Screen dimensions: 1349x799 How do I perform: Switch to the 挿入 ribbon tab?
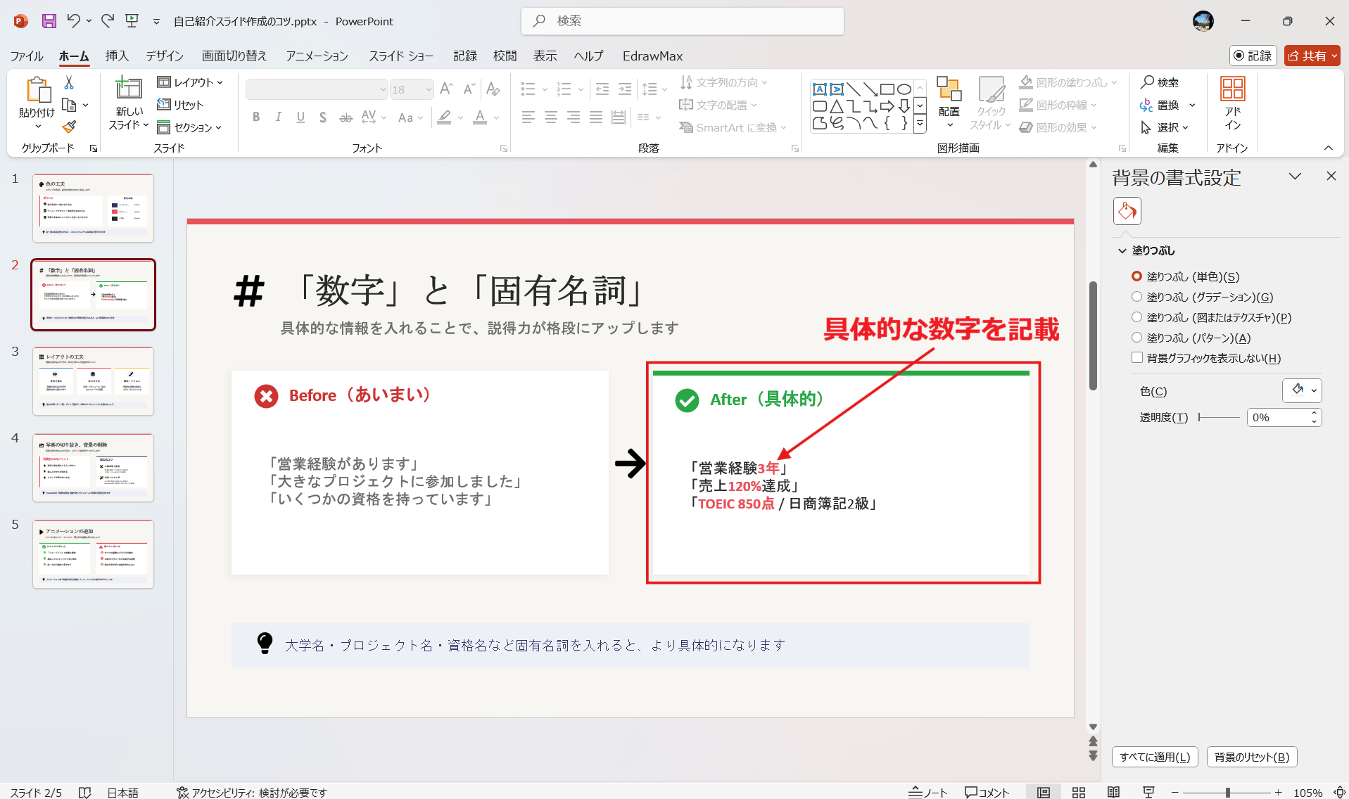[x=117, y=56]
